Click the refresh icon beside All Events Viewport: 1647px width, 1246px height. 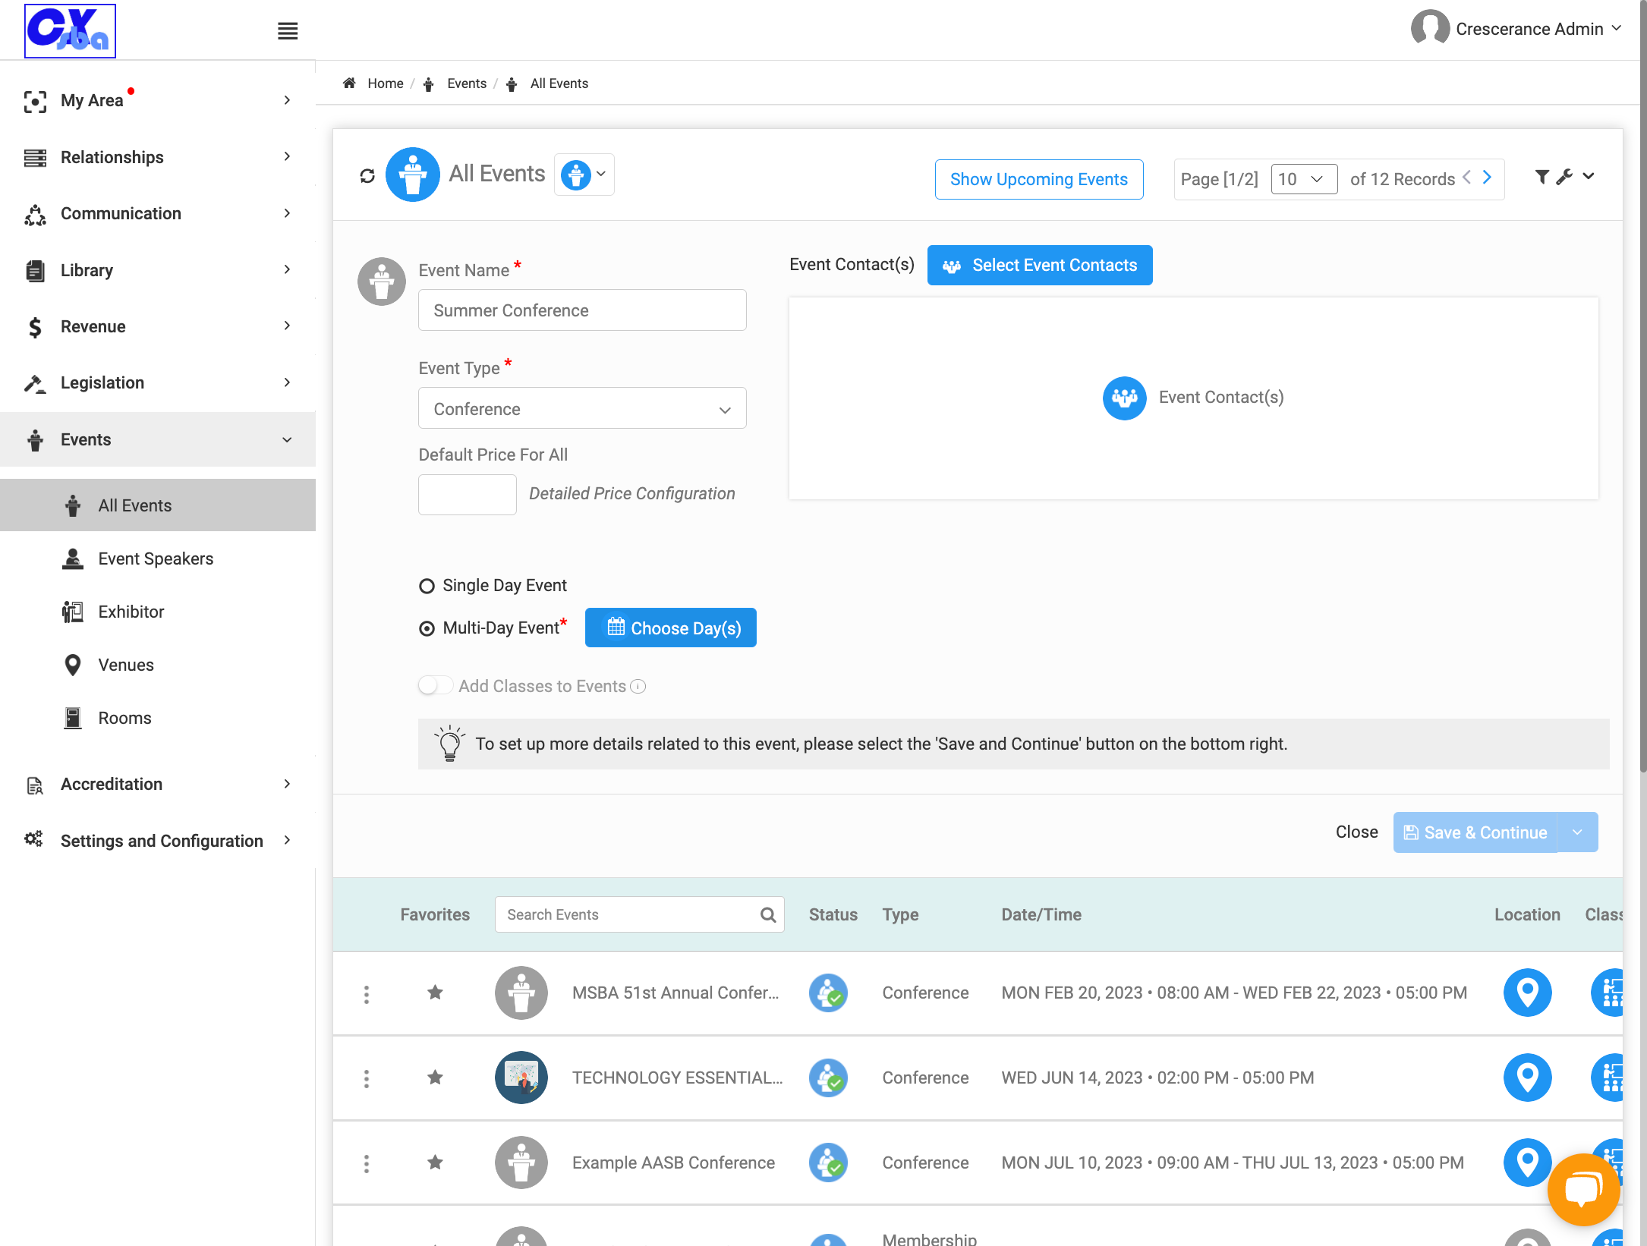[x=367, y=176]
